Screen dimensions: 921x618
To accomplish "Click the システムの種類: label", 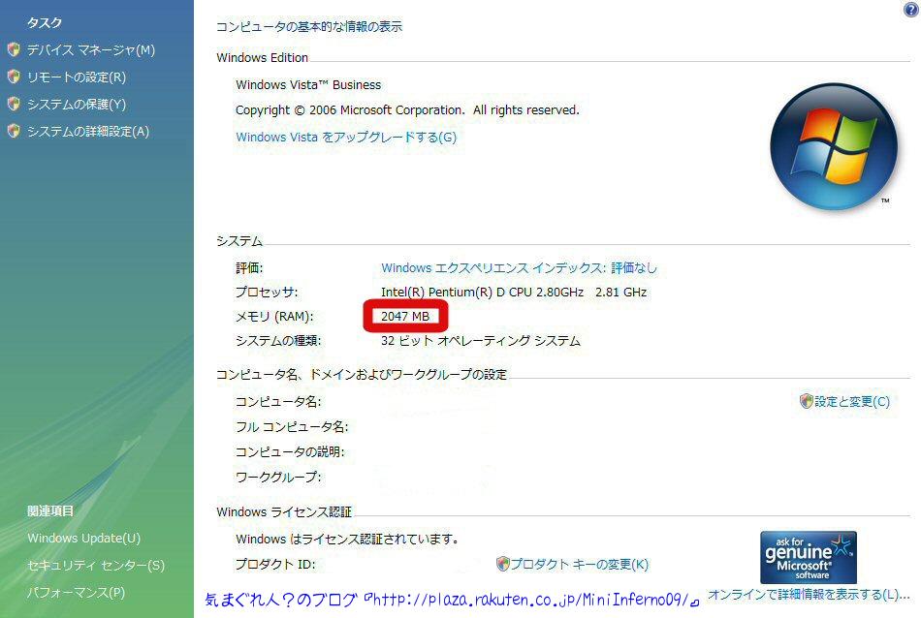I will pos(278,340).
